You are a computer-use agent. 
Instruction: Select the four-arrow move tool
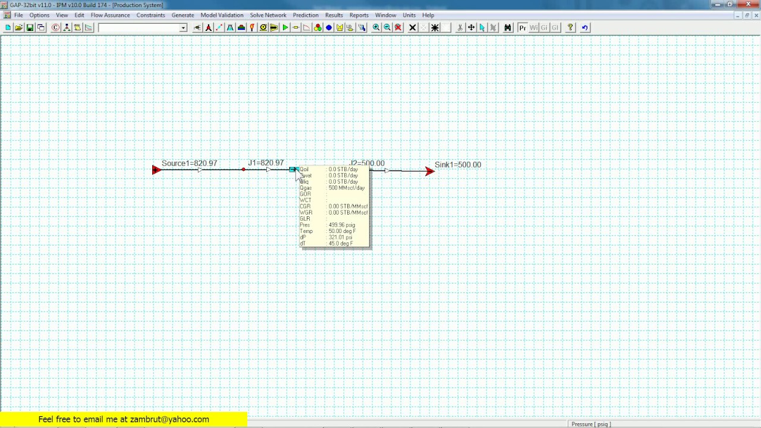tap(471, 27)
